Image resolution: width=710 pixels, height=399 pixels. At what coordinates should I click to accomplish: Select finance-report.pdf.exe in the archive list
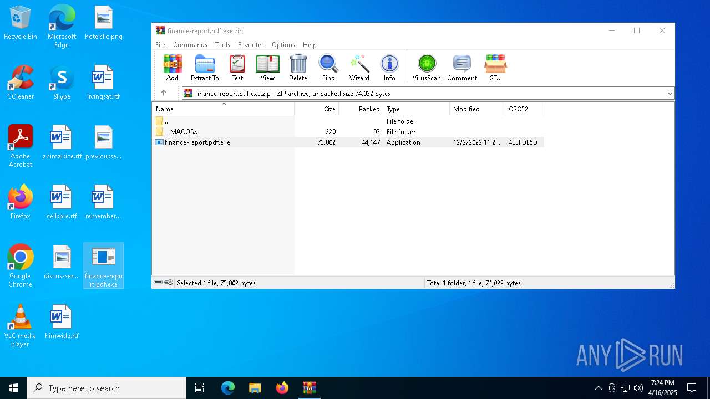348,142
